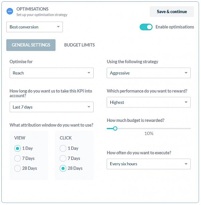Click the budget rewarded slider handle
The height and width of the screenshot is (205, 201).
(115, 129)
